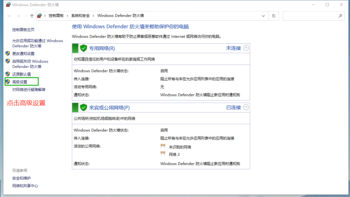Minimize the Windows Defender 防火墙 window
Image resolution: width=350 pixels, height=197 pixels.
[313, 5]
